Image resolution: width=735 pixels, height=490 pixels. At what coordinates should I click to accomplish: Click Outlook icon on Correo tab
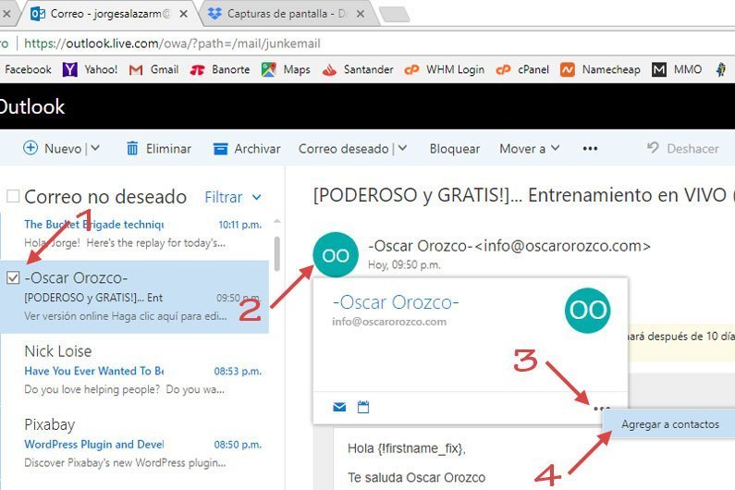(x=38, y=14)
